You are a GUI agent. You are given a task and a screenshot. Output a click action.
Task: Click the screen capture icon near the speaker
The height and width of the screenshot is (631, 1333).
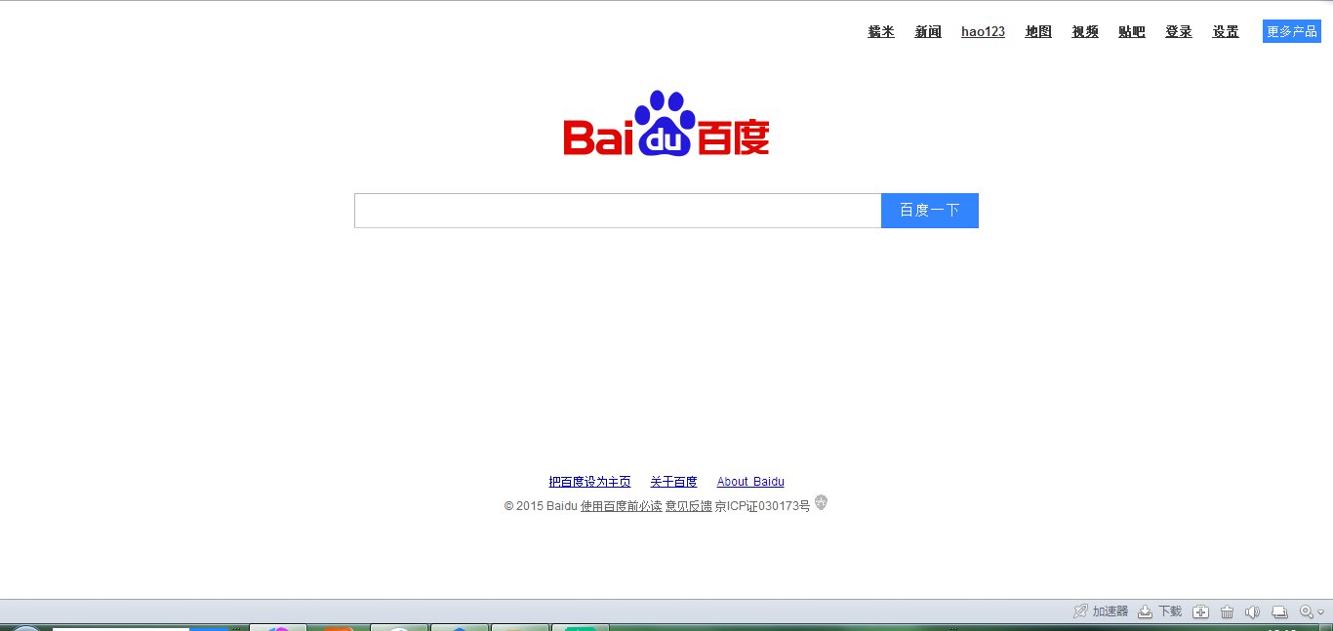coord(1279,611)
